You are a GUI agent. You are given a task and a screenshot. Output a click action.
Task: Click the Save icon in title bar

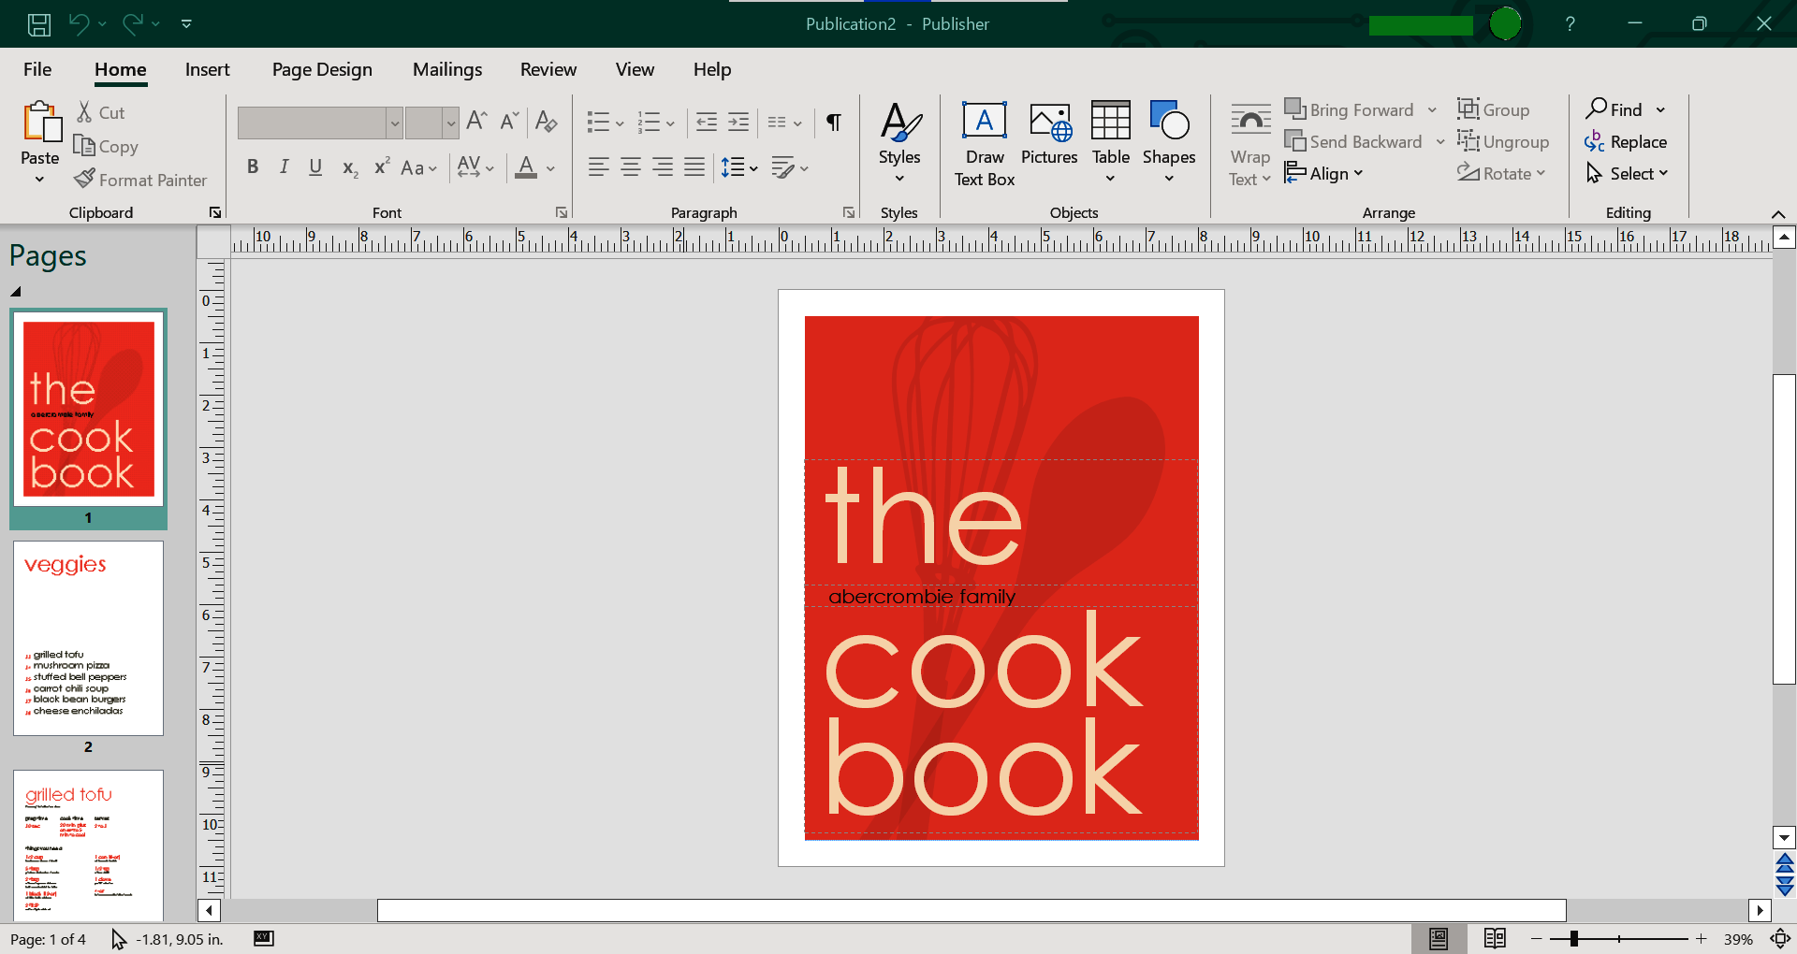coord(38,24)
